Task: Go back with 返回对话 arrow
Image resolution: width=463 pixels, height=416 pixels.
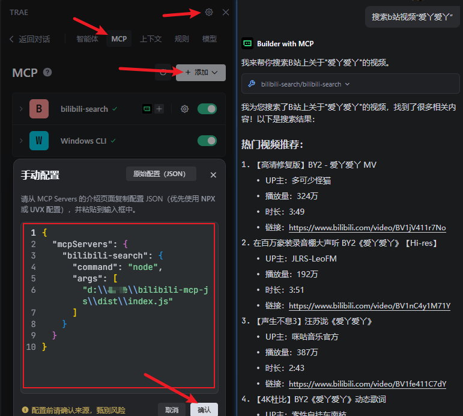Action: click(x=29, y=39)
